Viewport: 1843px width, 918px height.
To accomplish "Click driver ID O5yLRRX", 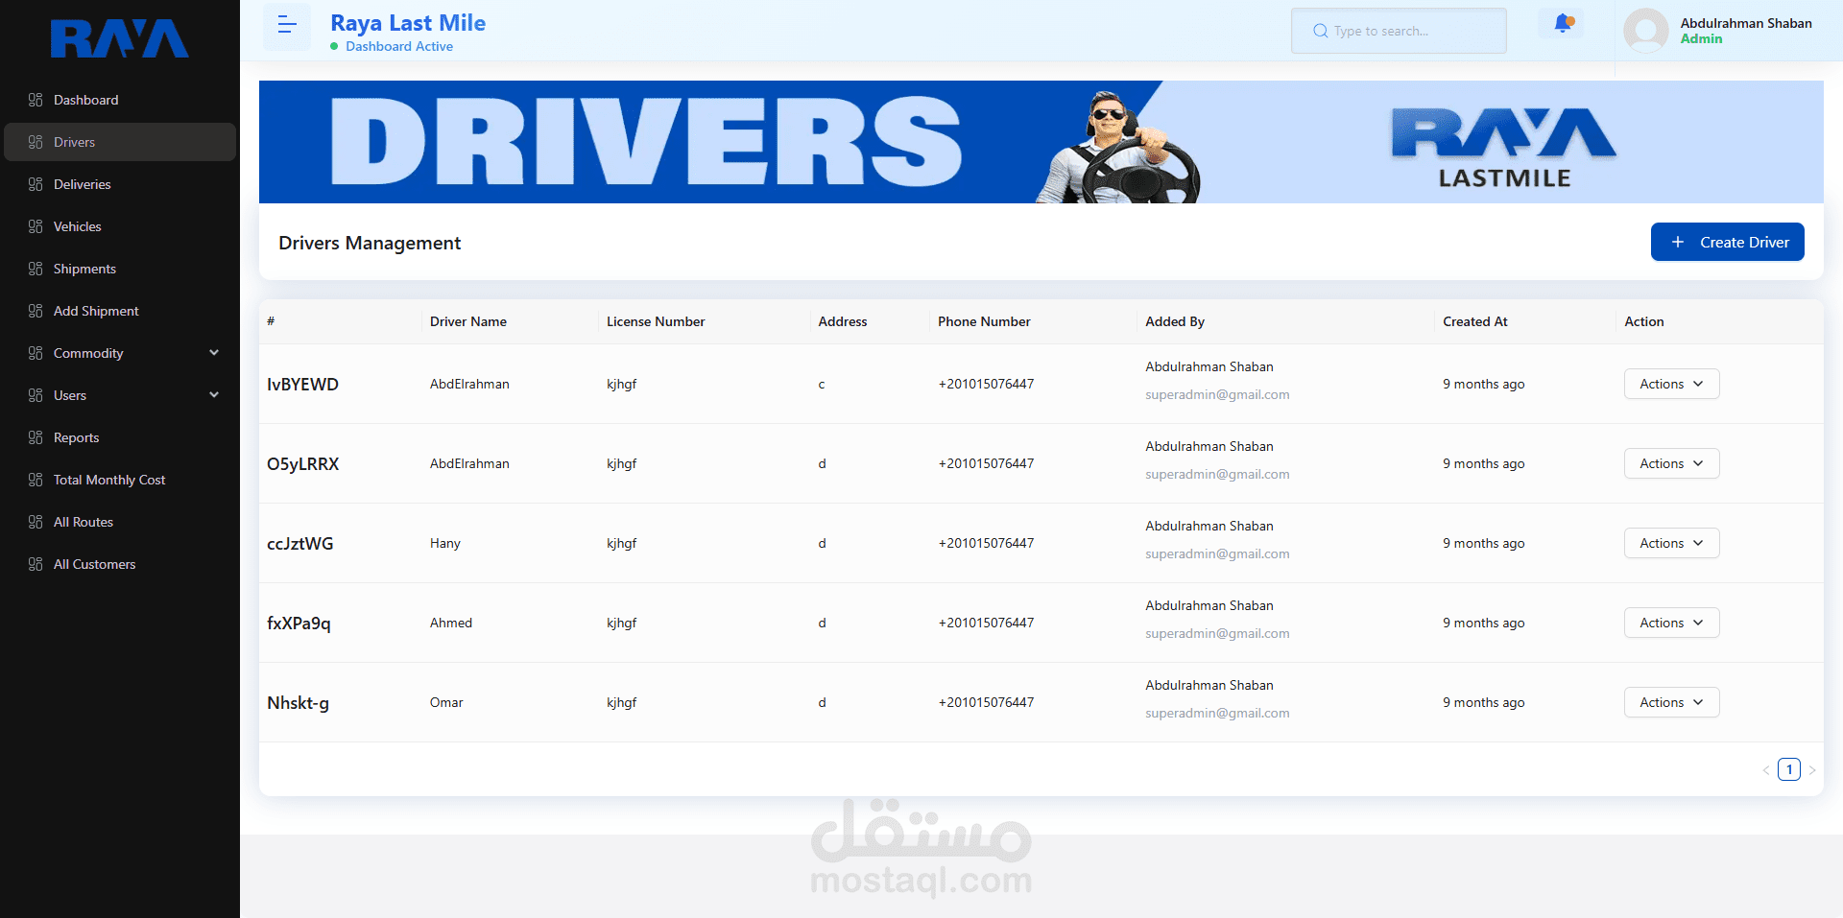I will click(x=303, y=463).
